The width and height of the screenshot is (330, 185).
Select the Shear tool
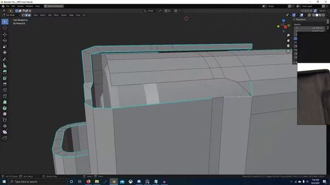pos(5,132)
